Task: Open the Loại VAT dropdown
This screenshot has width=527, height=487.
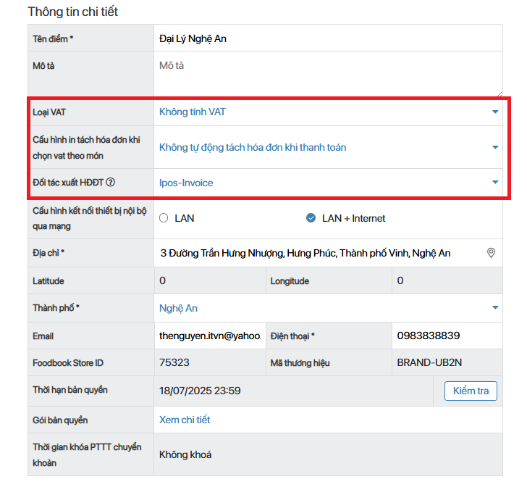Action: coord(329,112)
